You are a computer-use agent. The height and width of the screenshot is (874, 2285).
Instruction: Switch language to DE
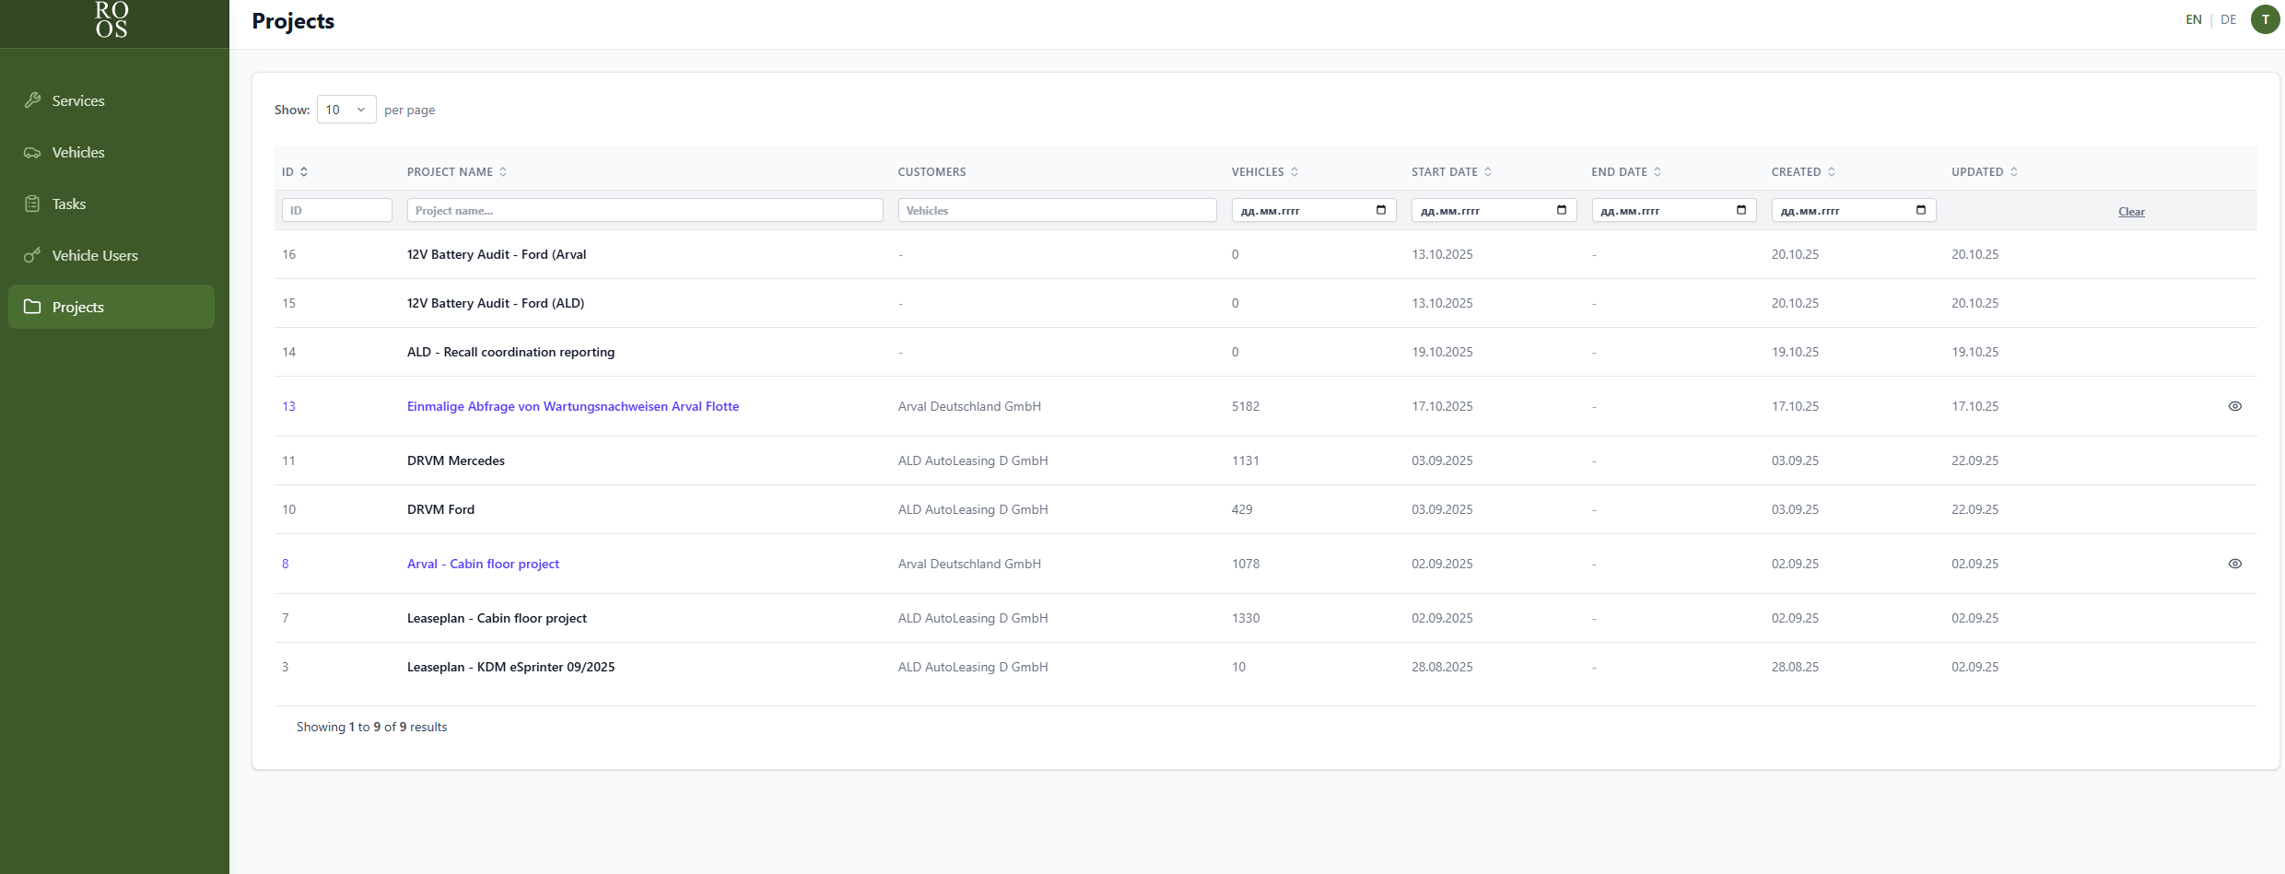2228,19
